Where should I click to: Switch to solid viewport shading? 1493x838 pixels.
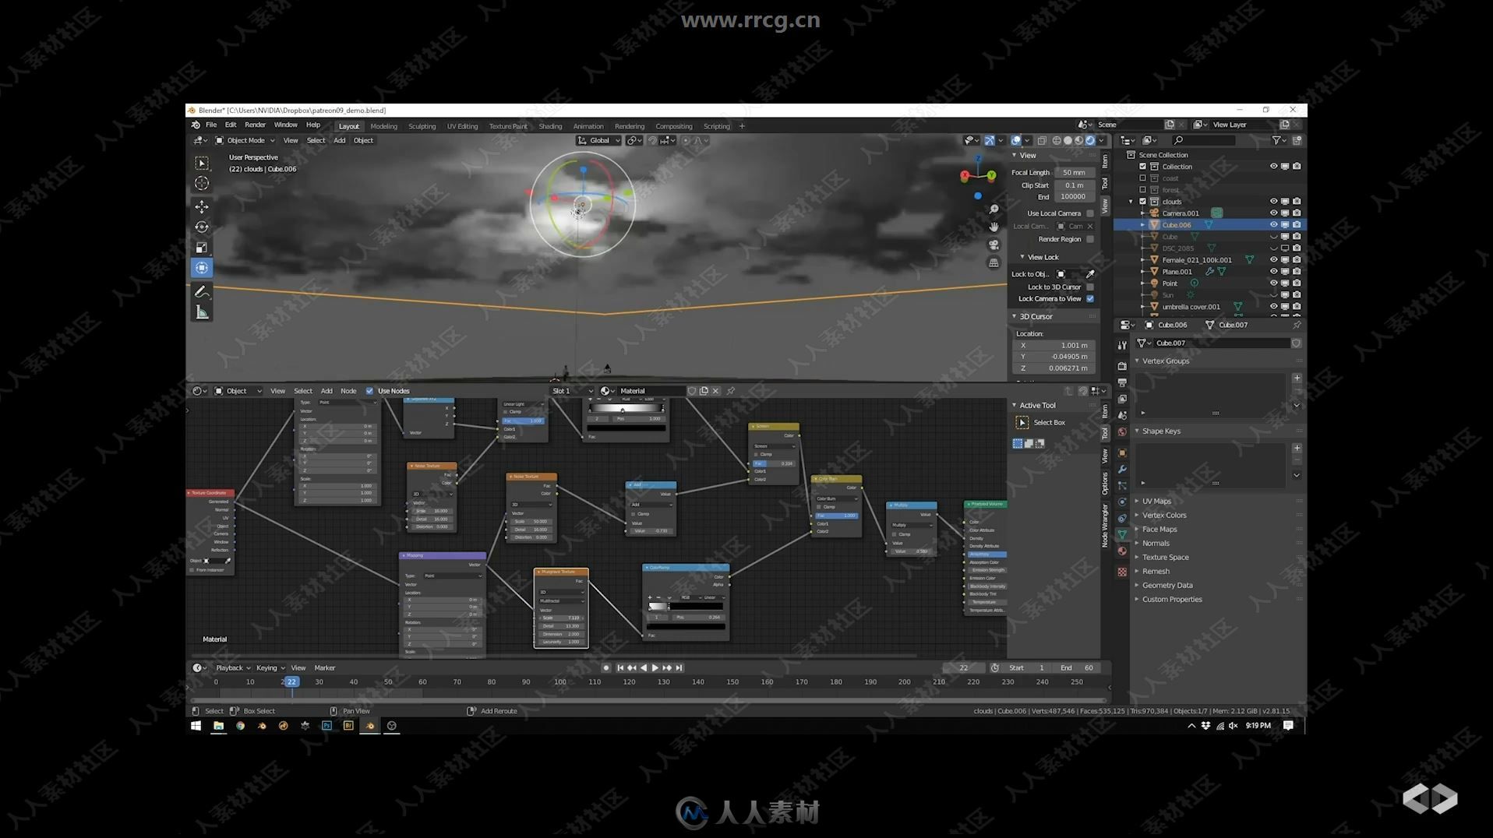[1068, 140]
